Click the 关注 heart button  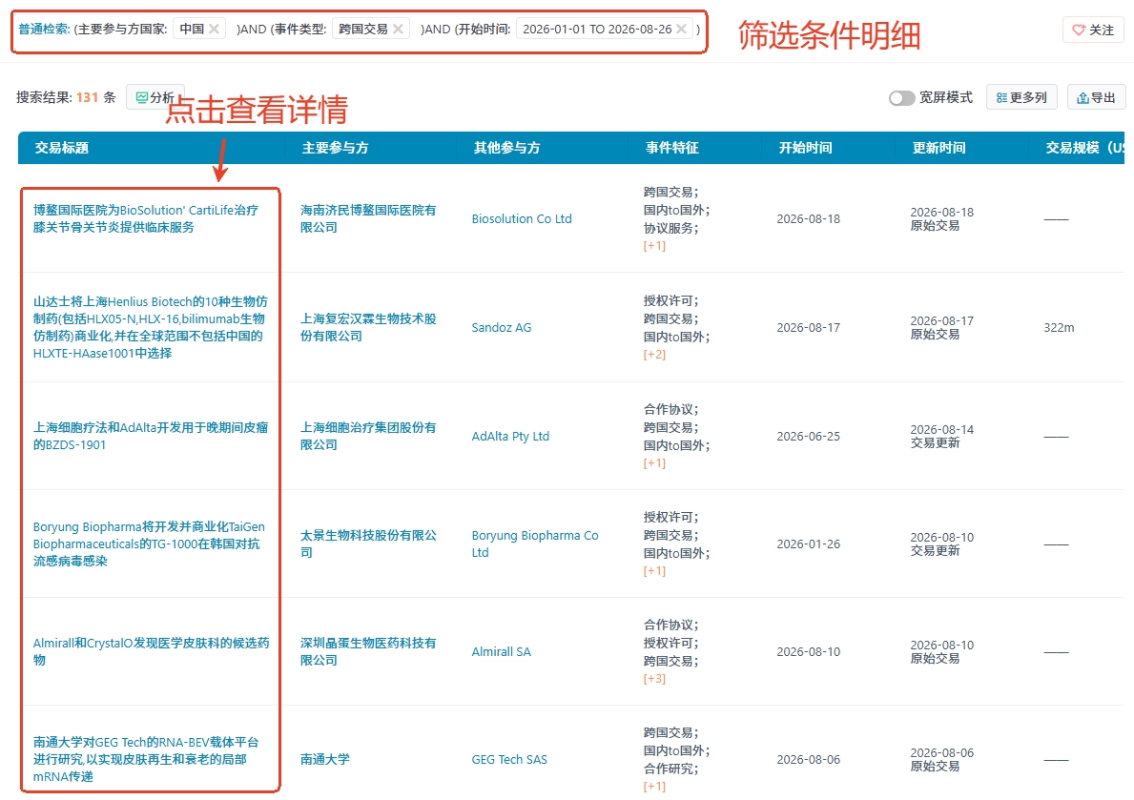click(1093, 30)
